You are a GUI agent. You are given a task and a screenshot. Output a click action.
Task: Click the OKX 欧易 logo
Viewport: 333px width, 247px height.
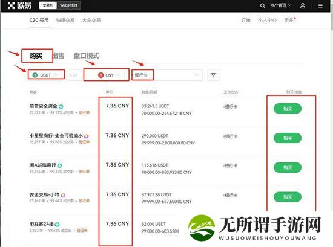pos(19,5)
